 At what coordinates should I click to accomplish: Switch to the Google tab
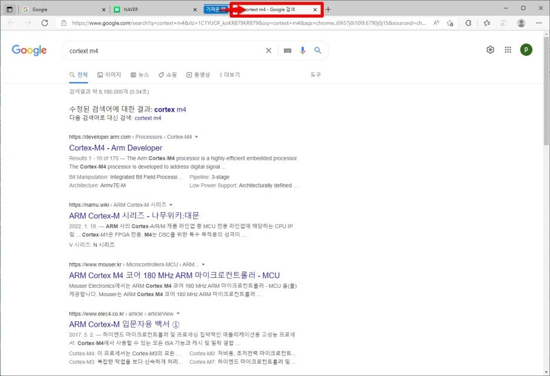point(64,9)
